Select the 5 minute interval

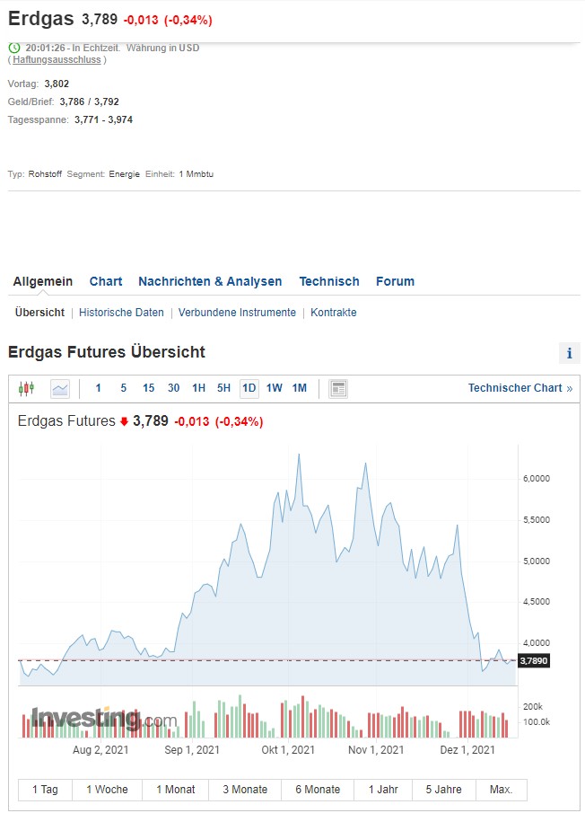point(124,388)
